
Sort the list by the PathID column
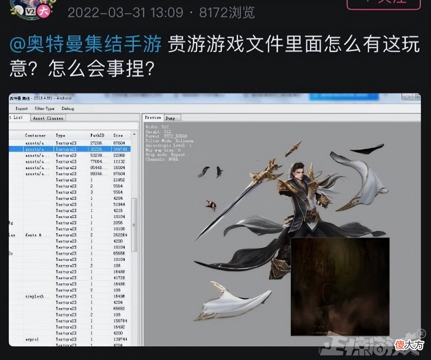pyautogui.click(x=98, y=135)
